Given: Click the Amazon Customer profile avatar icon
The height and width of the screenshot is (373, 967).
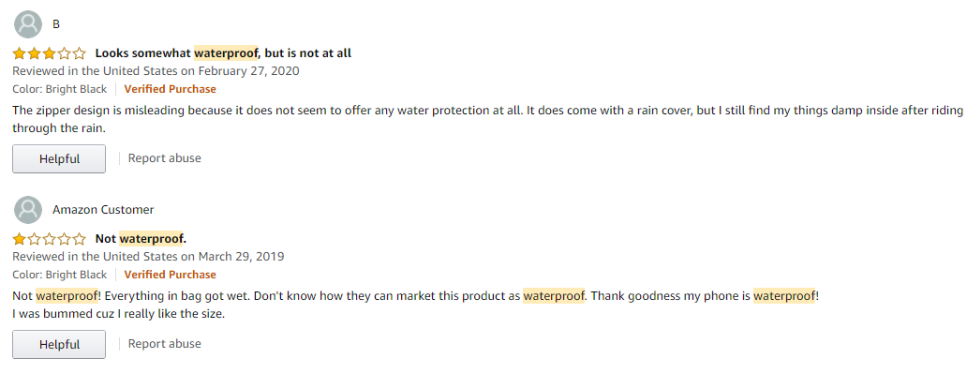Looking at the screenshot, I should tap(28, 210).
